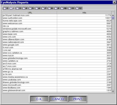Sort by the URL column header
This screenshot has width=117, height=105.
click(30, 13)
